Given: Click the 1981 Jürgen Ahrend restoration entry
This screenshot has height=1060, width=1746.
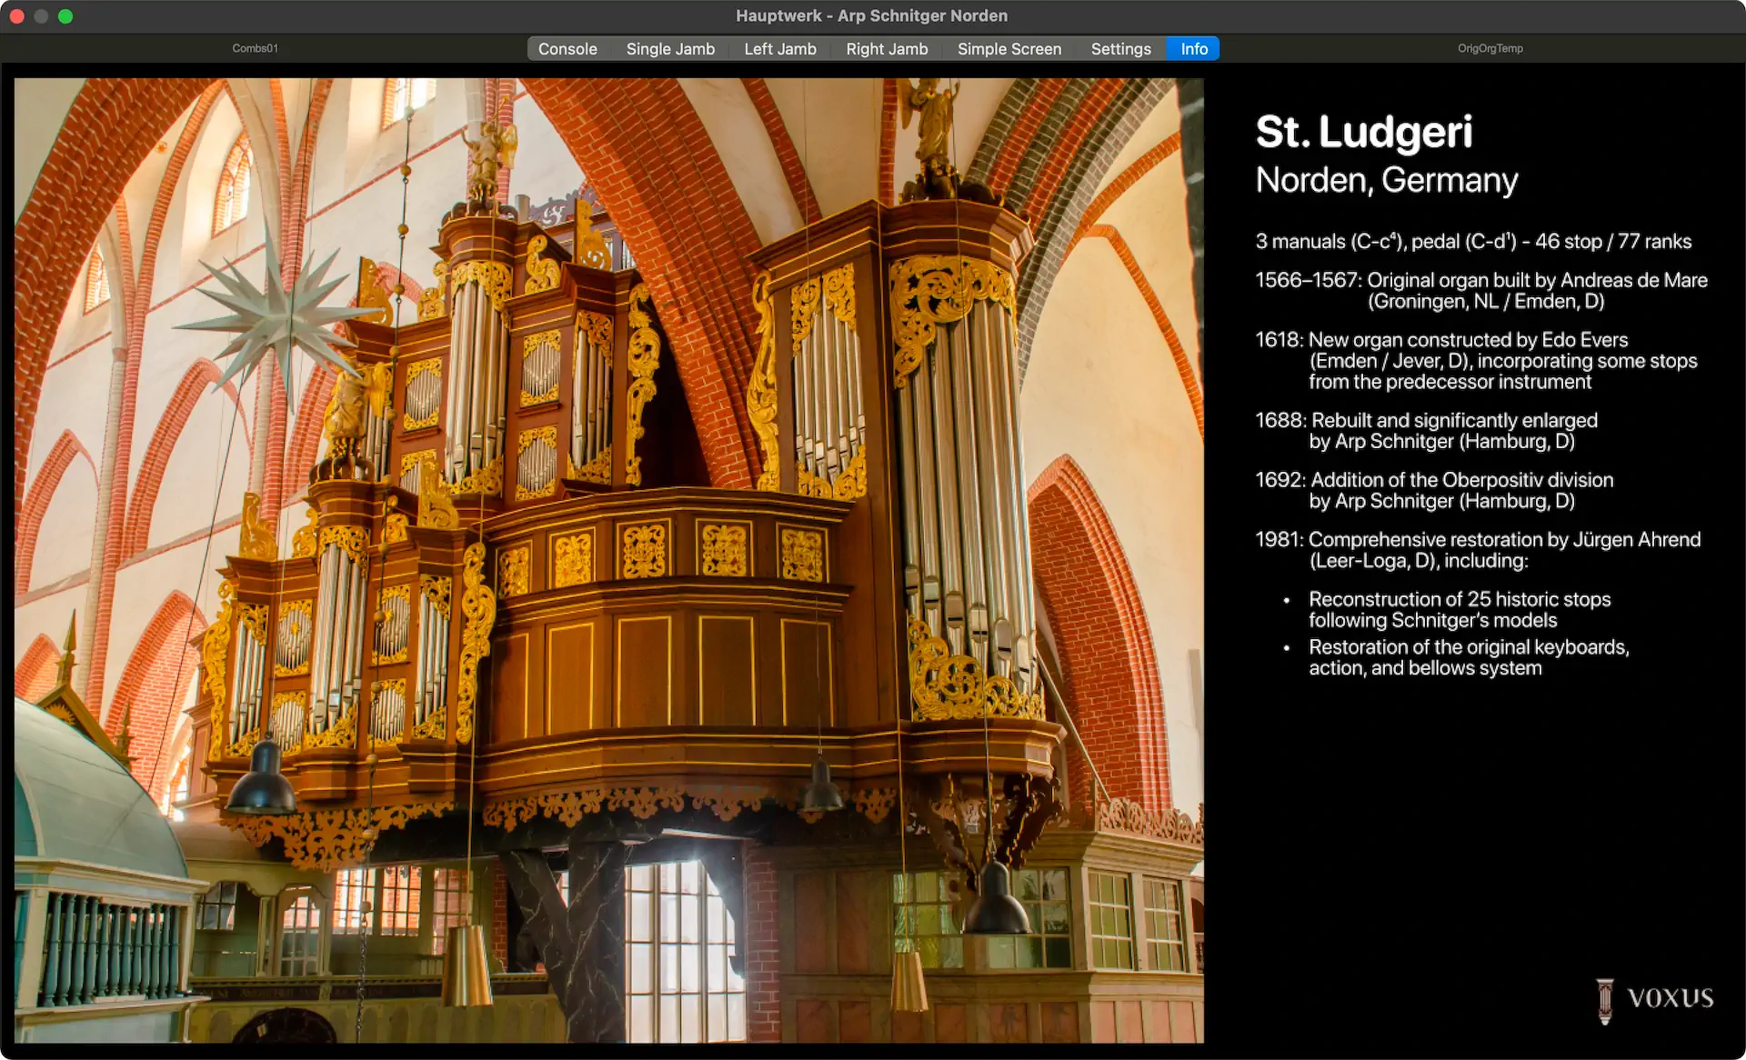Looking at the screenshot, I should pyautogui.click(x=1477, y=550).
